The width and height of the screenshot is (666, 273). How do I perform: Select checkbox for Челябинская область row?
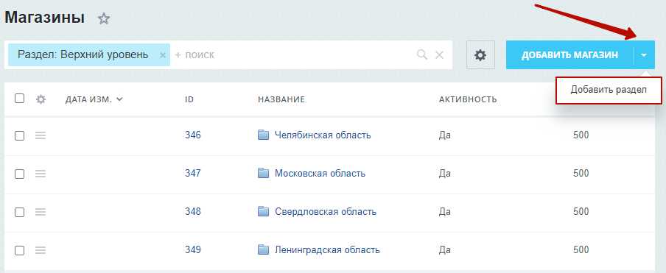click(x=20, y=135)
